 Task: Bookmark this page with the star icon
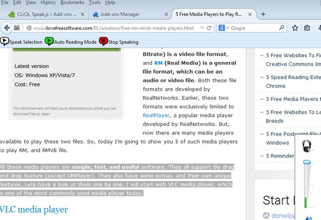pos(295,28)
